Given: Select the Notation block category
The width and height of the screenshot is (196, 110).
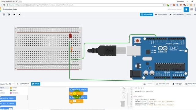Looking at the screenshot, I should click(x=2, y=93).
